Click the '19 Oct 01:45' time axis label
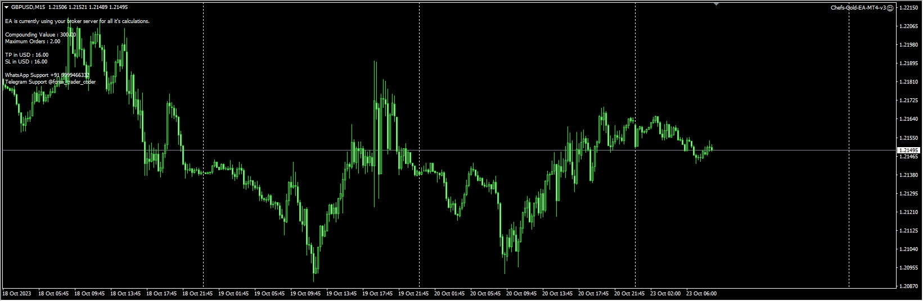Viewport: 923px width, 301px height. (x=234, y=293)
